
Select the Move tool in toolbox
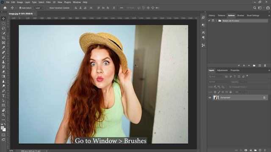tap(3, 19)
